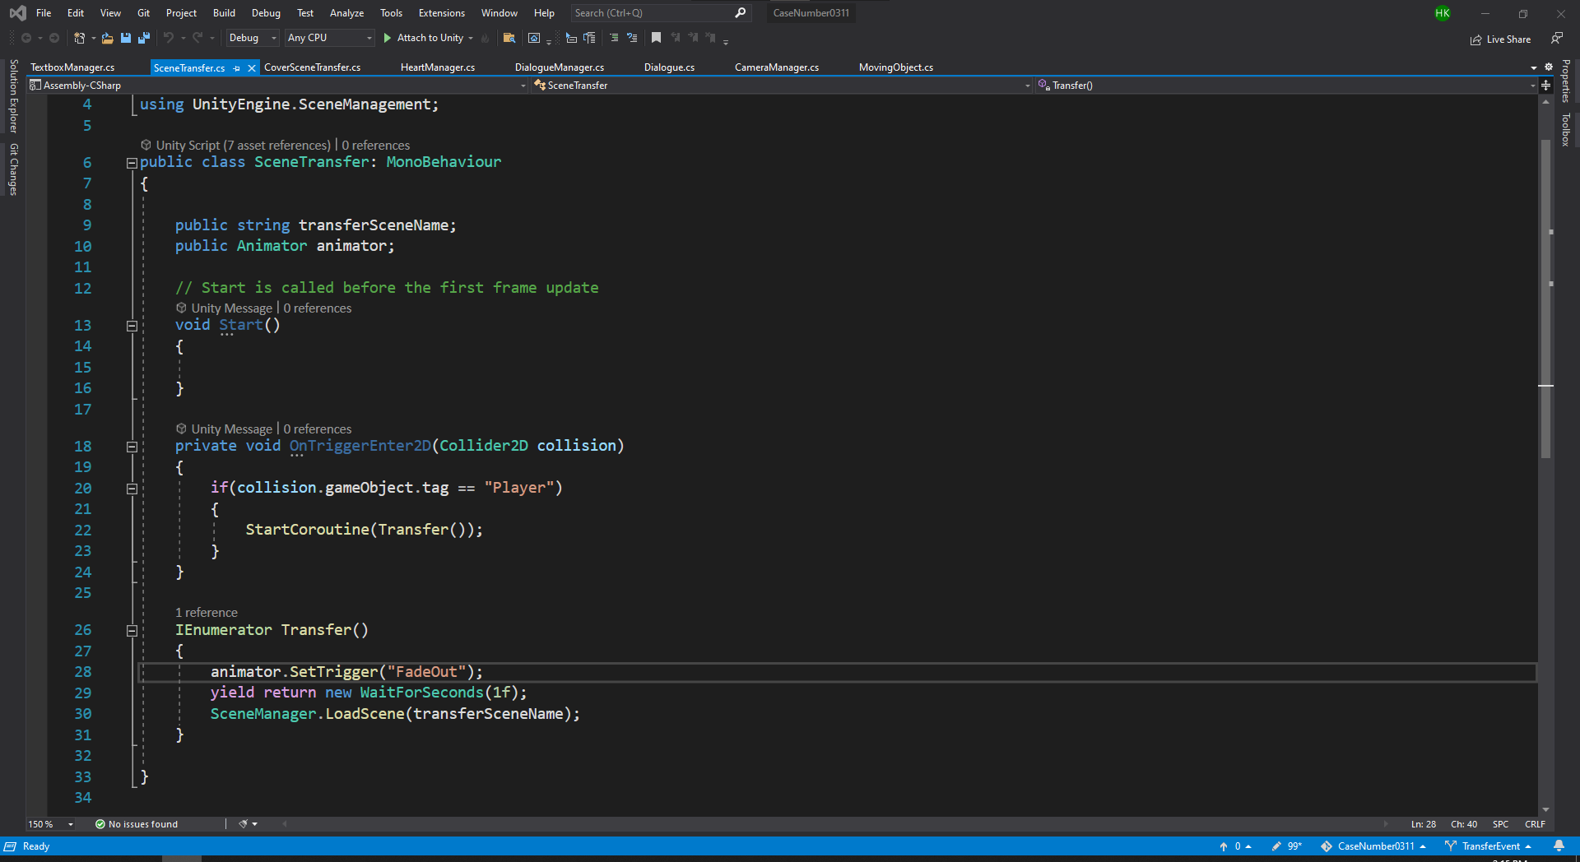Image resolution: width=1580 pixels, height=862 pixels.
Task: Collapse the OnTriggerEnter2D method
Action: pos(132,447)
